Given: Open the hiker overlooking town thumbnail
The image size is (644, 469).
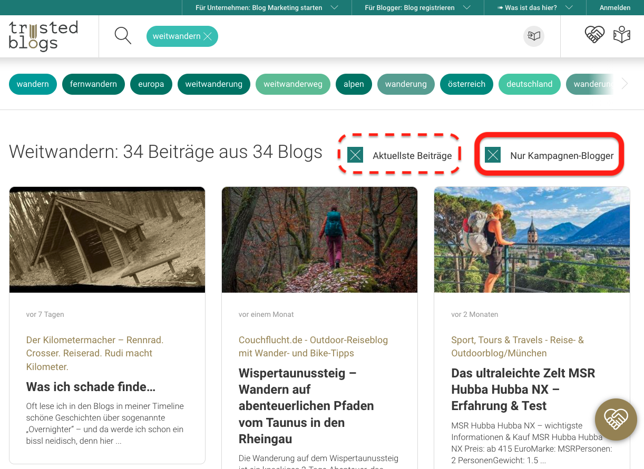Looking at the screenshot, I should [532, 240].
